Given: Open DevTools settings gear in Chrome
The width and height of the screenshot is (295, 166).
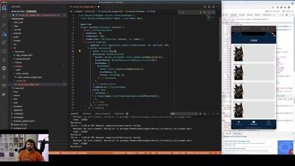Looking at the screenshot, I should (x=287, y=15).
